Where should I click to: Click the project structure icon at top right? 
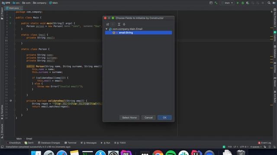(274, 3)
